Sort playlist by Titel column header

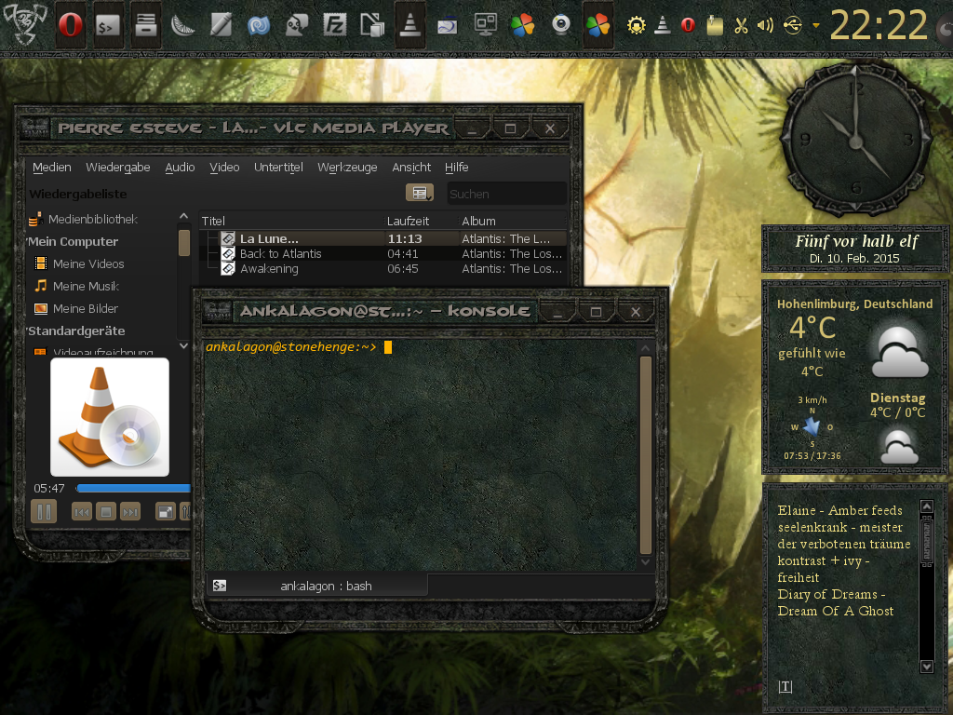pyautogui.click(x=291, y=221)
